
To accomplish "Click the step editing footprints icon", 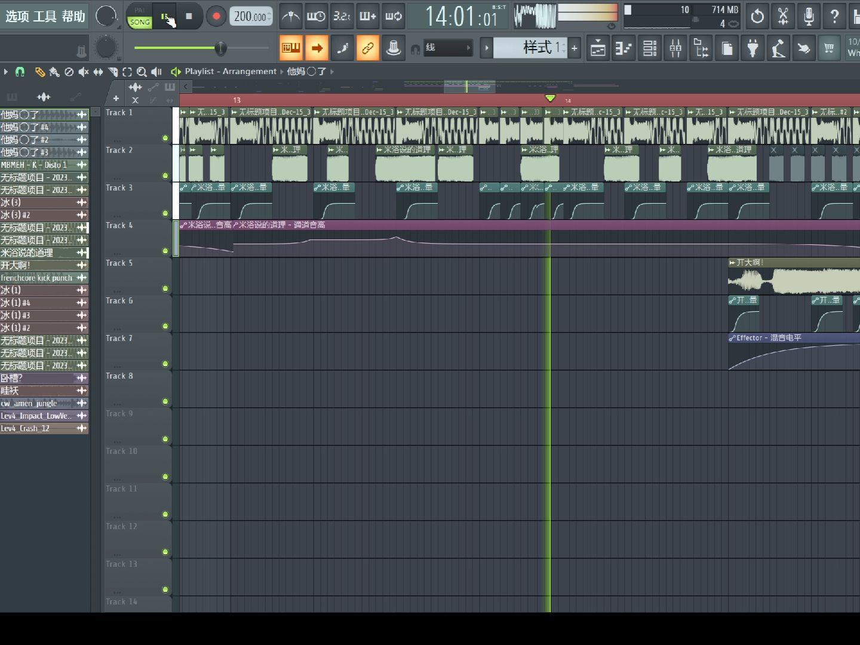I will (x=343, y=48).
